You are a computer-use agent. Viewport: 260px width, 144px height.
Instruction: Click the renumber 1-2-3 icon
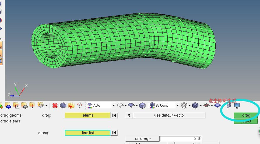(79, 105)
